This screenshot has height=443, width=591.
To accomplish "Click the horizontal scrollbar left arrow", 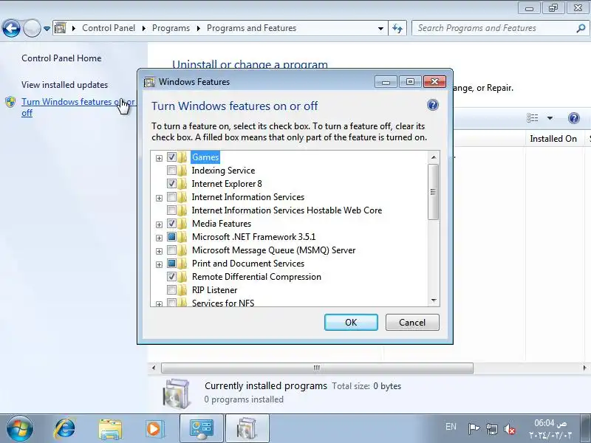I will (154, 368).
